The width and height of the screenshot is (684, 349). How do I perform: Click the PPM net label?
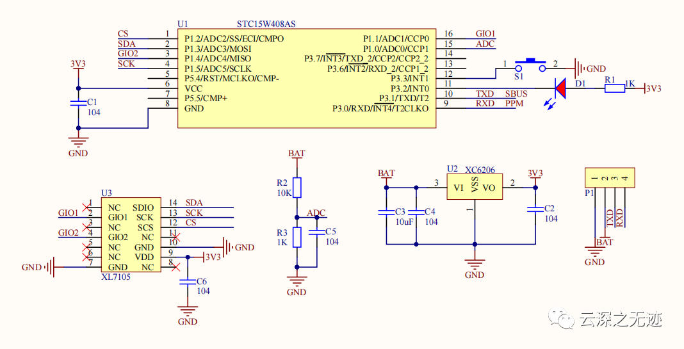click(514, 103)
